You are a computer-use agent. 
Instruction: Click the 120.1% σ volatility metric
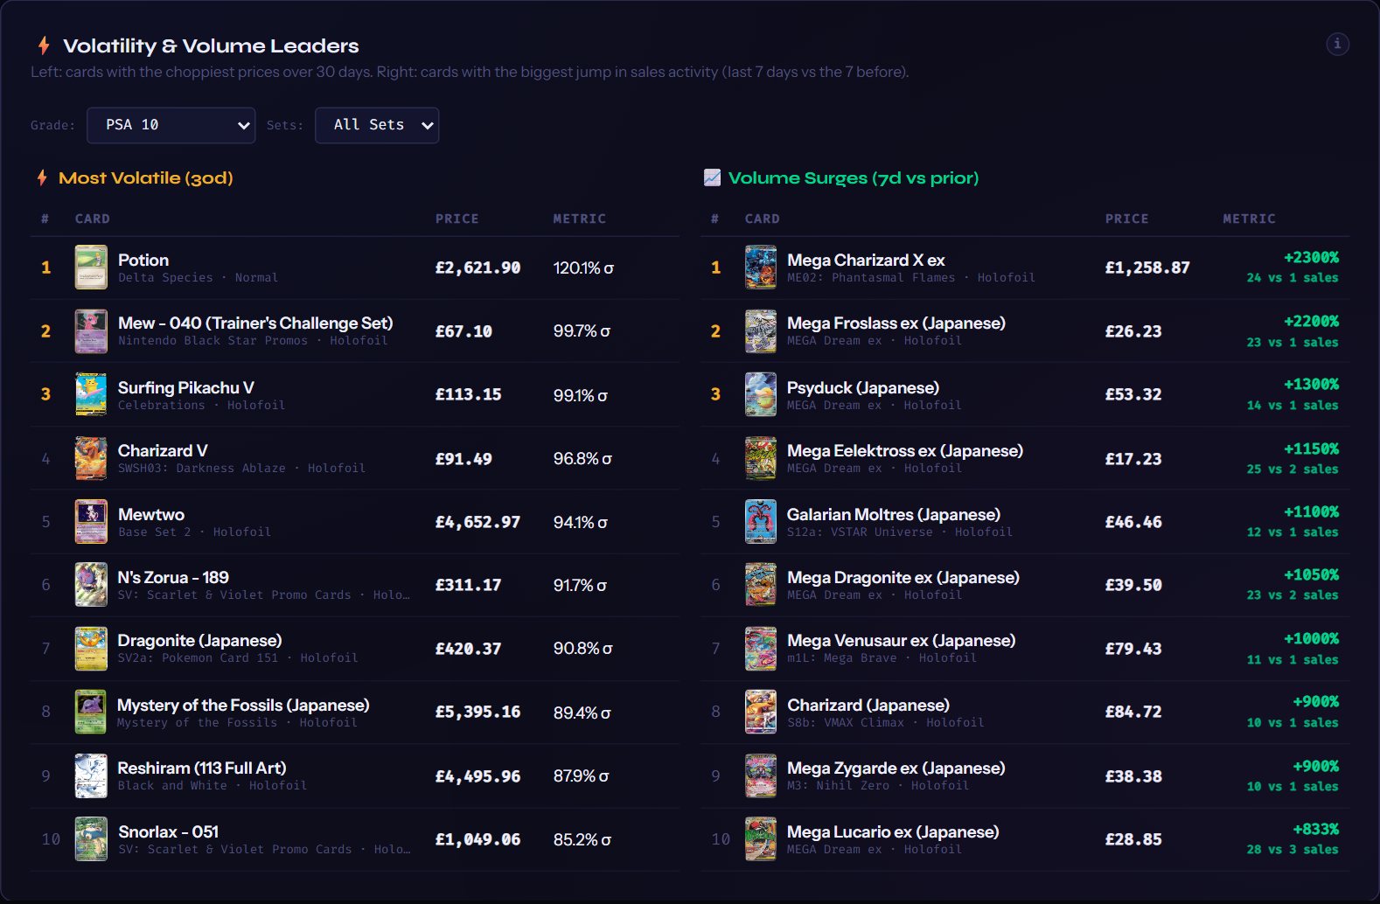click(x=583, y=268)
